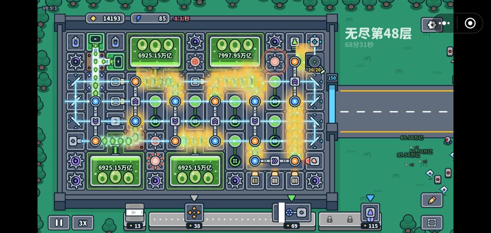Select the coil spring device tile
This screenshot has height=233, width=491.
[x=115, y=121]
